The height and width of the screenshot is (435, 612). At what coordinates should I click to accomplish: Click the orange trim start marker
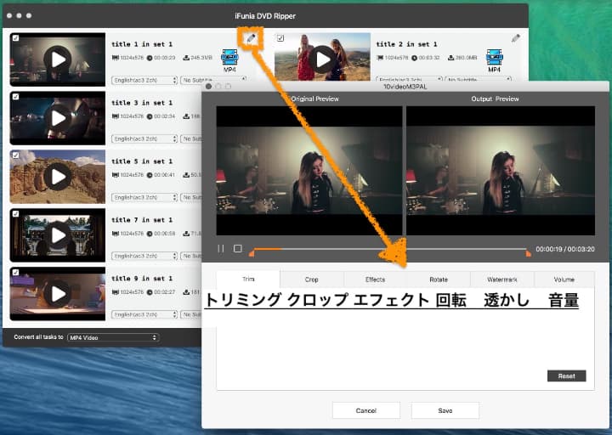[x=252, y=252]
